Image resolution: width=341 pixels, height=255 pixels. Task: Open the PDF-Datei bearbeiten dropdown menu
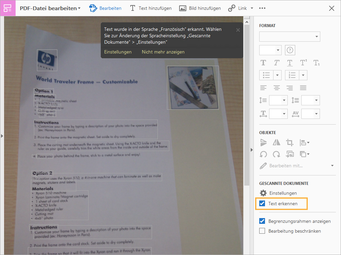50,8
